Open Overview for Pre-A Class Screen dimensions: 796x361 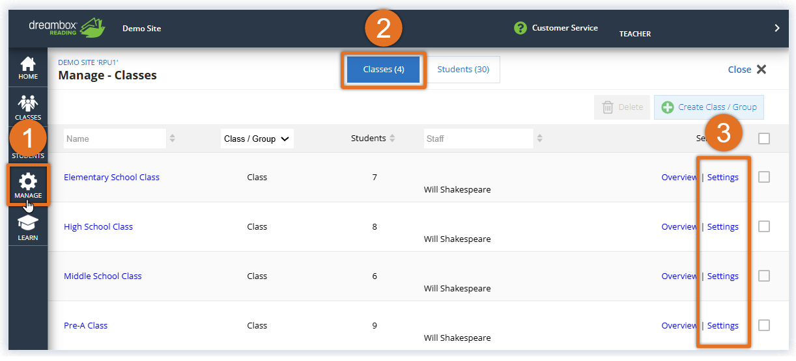(679, 325)
